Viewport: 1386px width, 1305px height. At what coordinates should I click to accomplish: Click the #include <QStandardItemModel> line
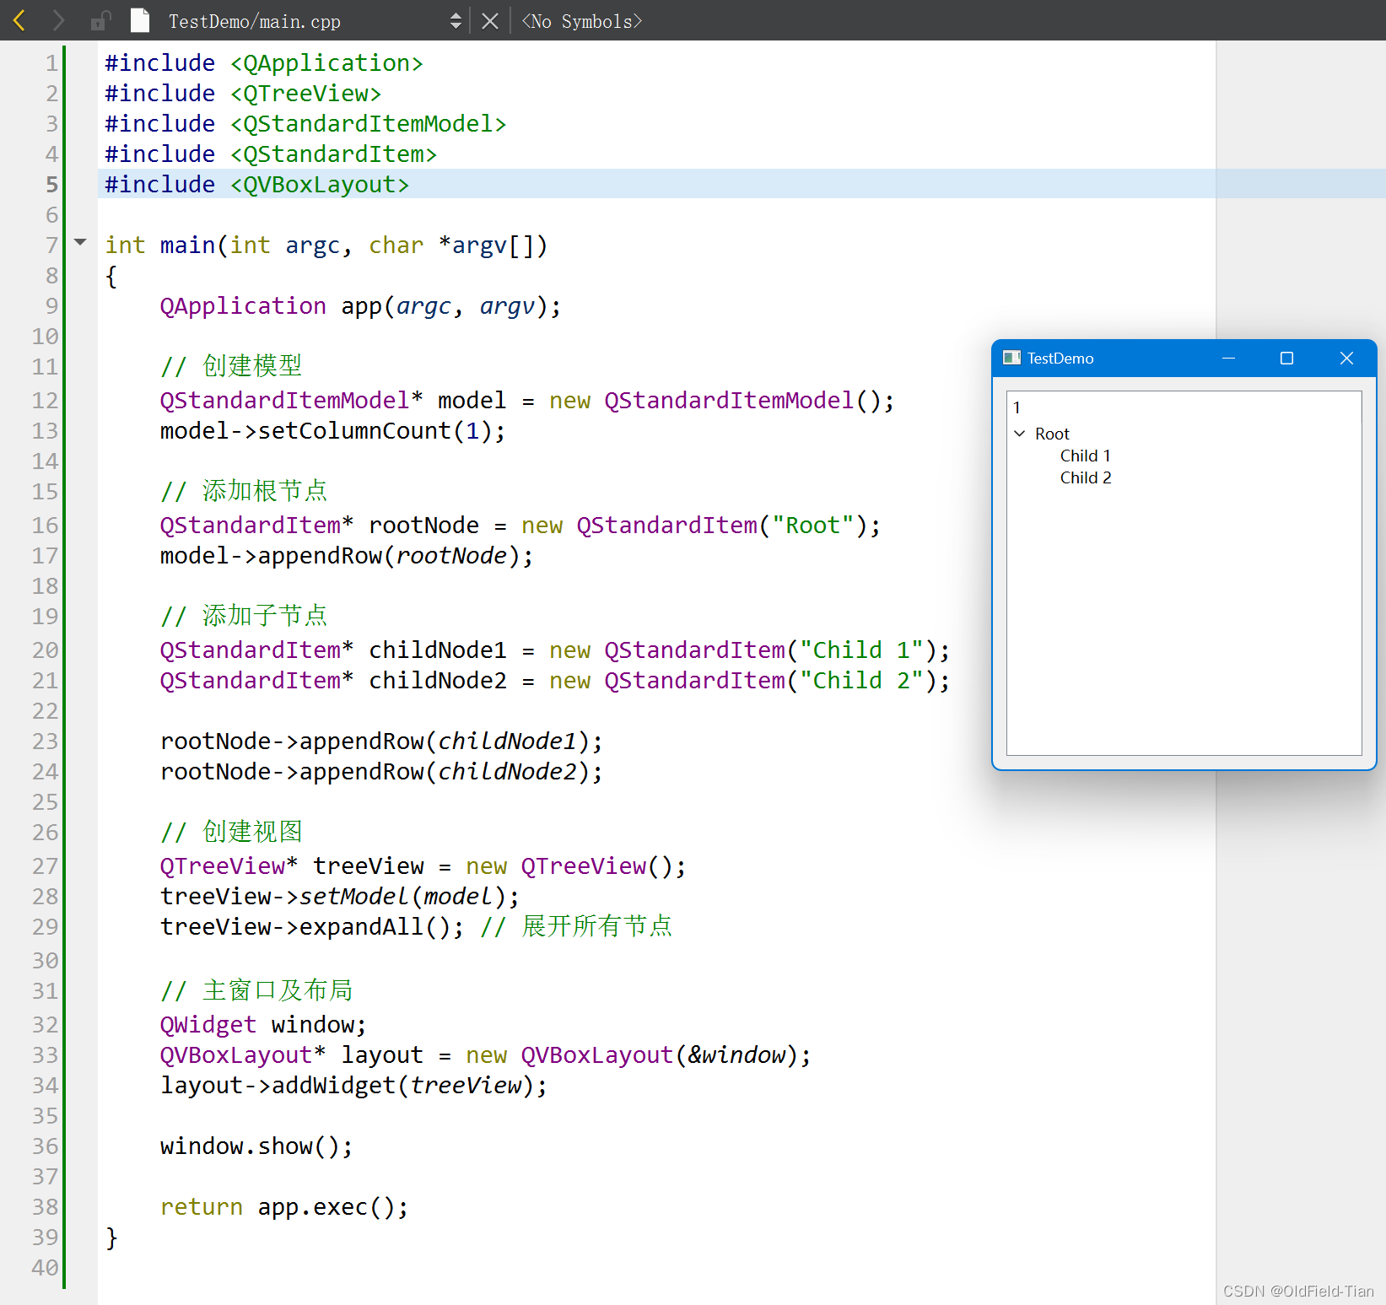305,124
